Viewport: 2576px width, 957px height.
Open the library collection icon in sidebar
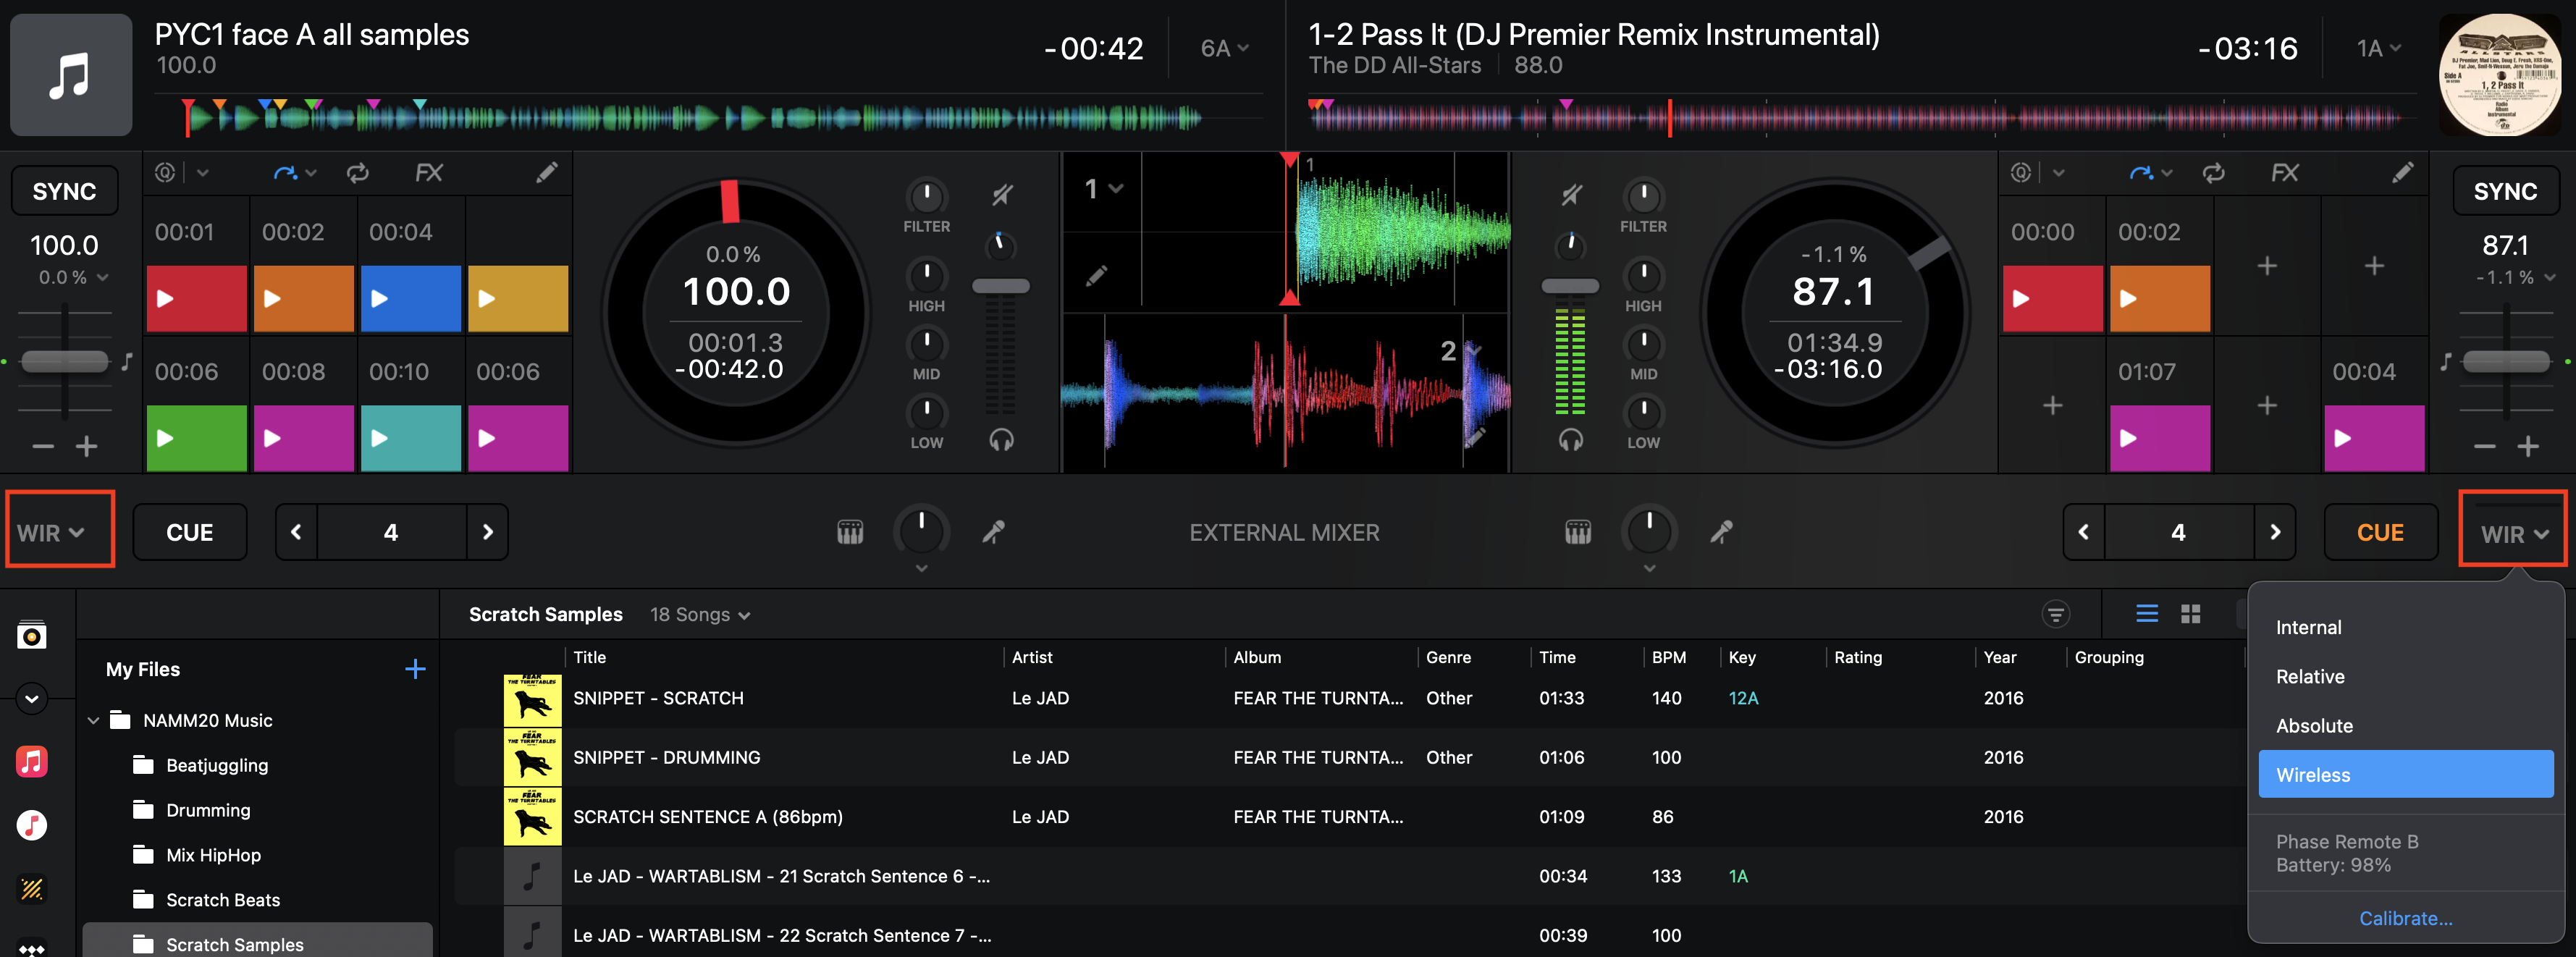point(32,635)
